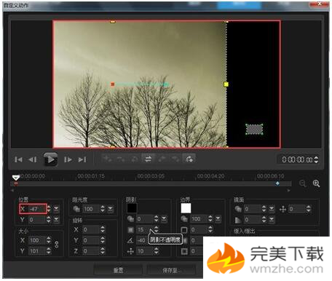The height and width of the screenshot is (281, 332).
Task: Click the position Y value field
Action: point(37,220)
